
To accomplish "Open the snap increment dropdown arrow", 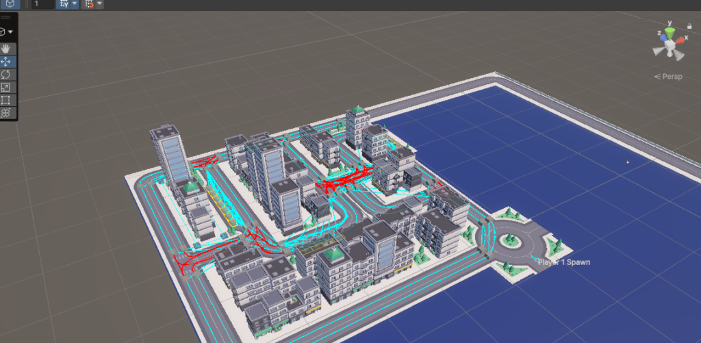I will (x=99, y=4).
